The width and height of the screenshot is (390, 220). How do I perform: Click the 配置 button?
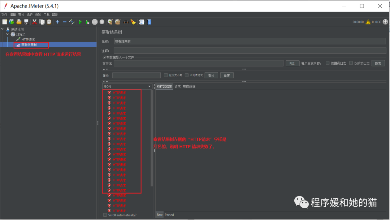pos(378,63)
